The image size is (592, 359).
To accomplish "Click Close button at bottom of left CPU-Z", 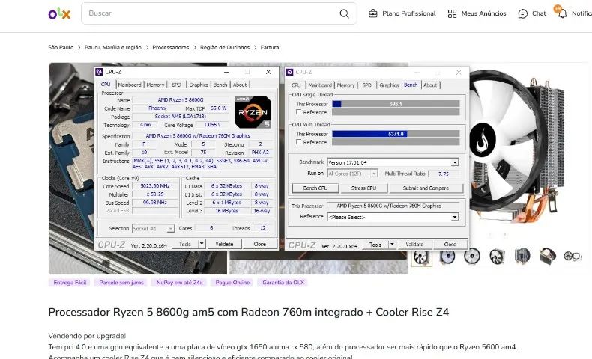I will tap(260, 244).
